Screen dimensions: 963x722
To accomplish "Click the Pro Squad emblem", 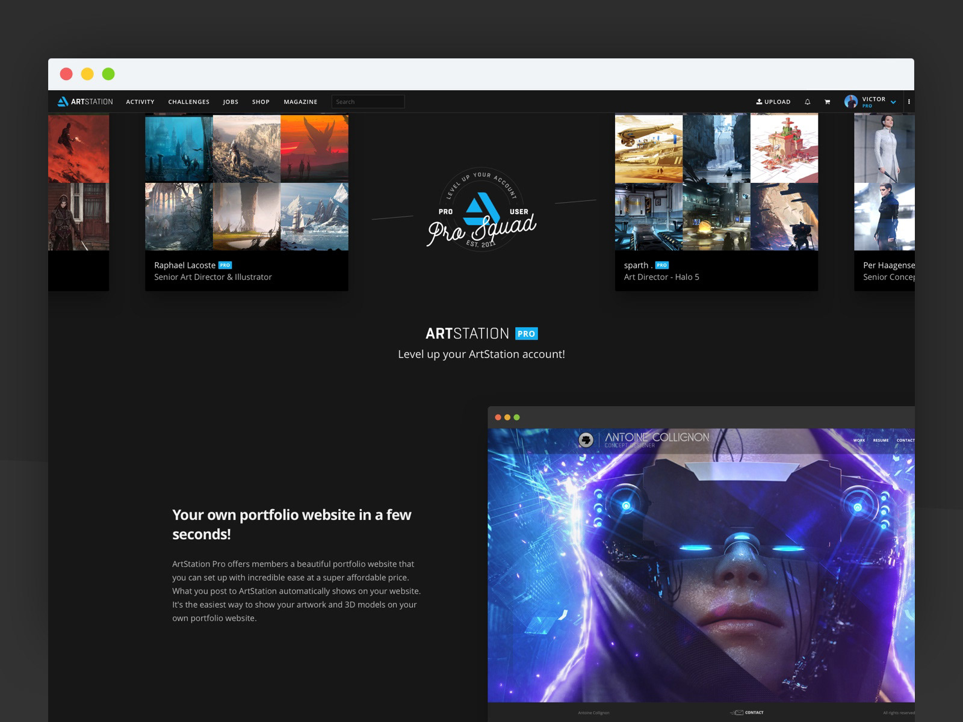I will pyautogui.click(x=482, y=209).
